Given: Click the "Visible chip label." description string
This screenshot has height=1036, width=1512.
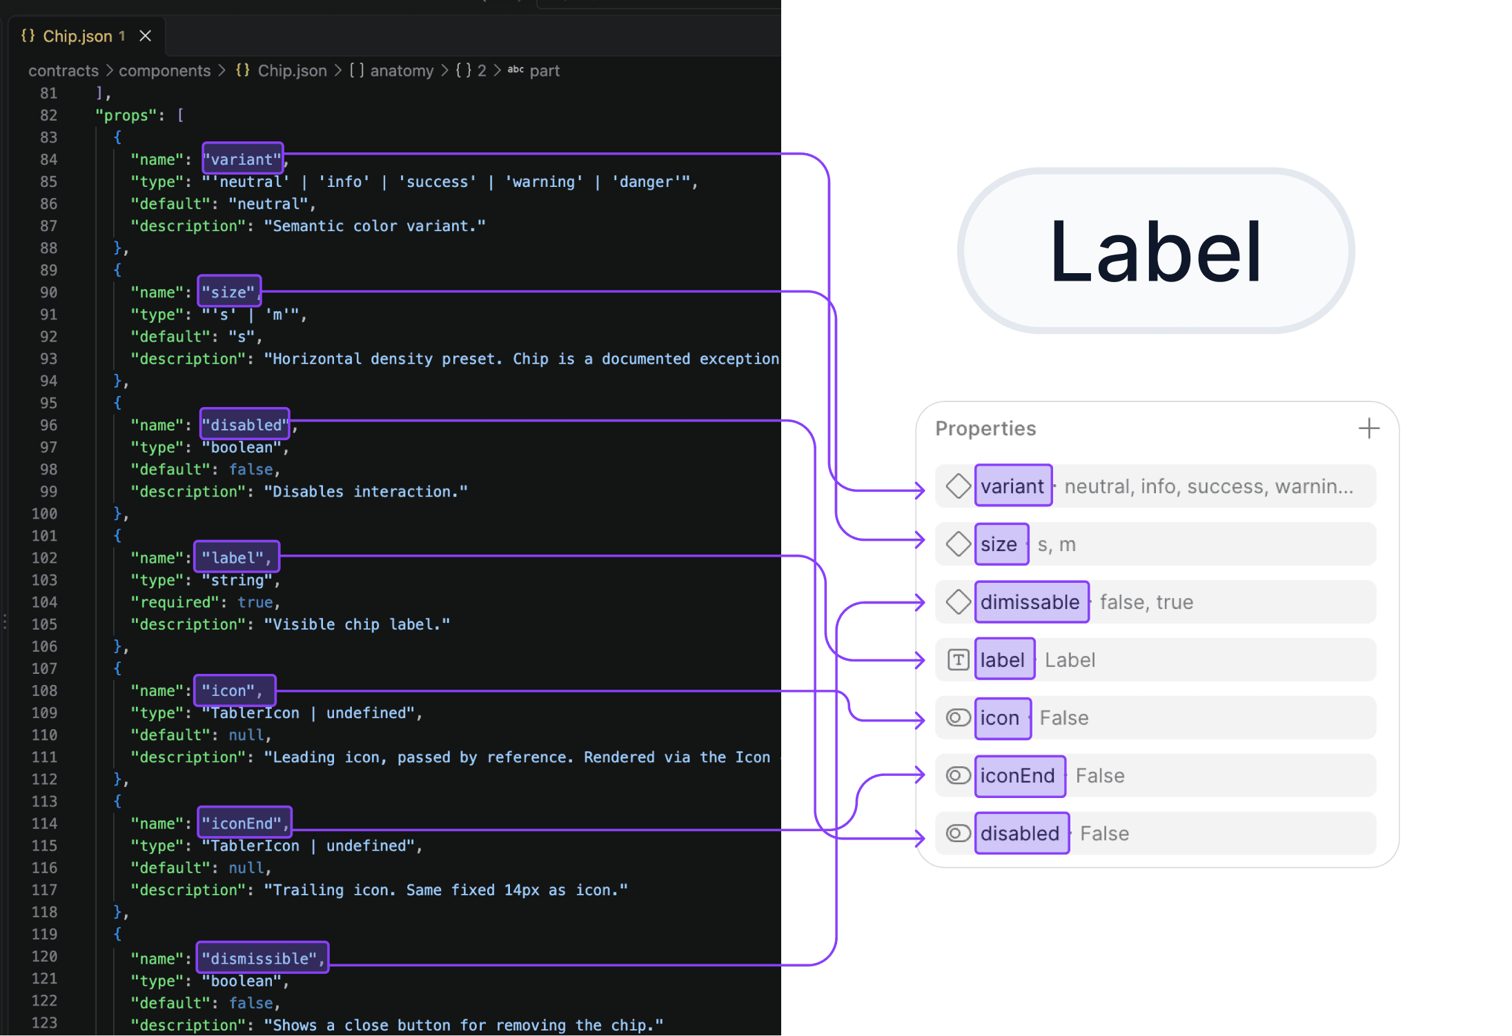Looking at the screenshot, I should [357, 625].
